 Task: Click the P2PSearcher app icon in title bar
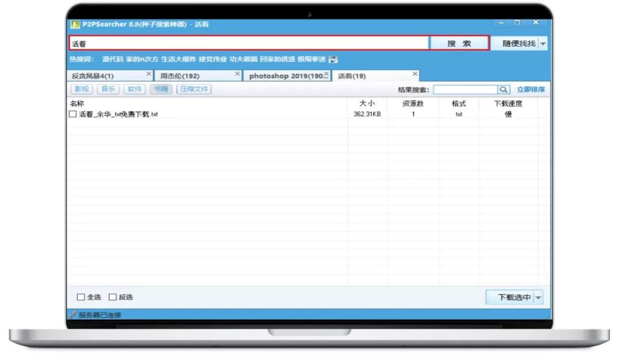point(75,24)
